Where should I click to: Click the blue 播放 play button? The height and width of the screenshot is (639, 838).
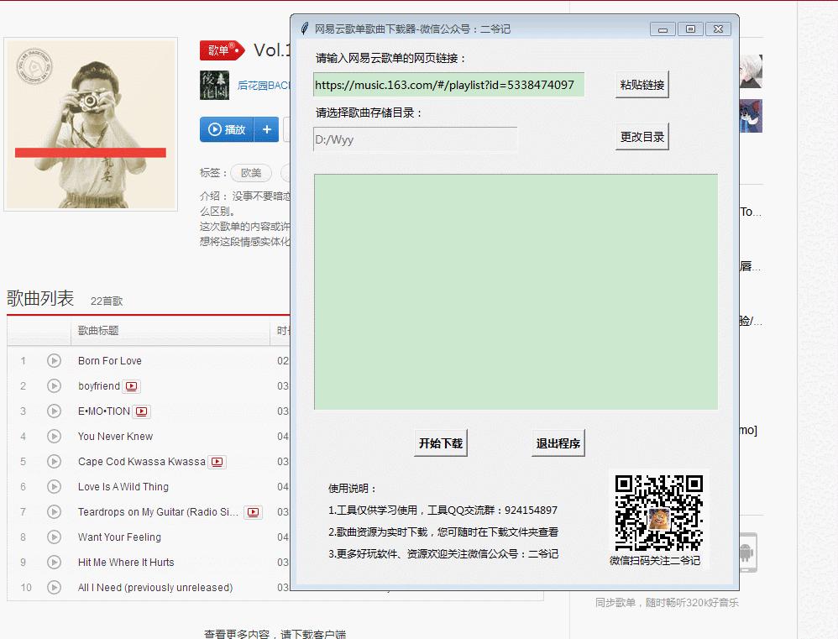[228, 129]
